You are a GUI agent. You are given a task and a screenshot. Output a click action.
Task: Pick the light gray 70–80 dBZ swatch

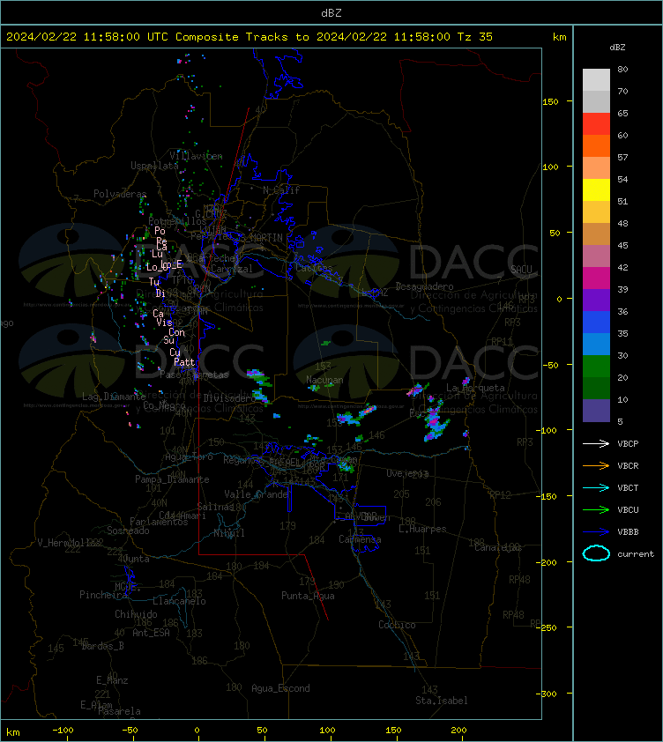tap(596, 80)
